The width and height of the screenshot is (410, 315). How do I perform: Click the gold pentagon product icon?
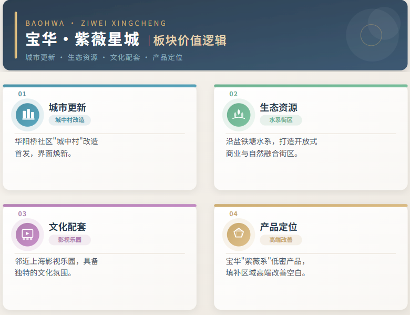pos(239,235)
